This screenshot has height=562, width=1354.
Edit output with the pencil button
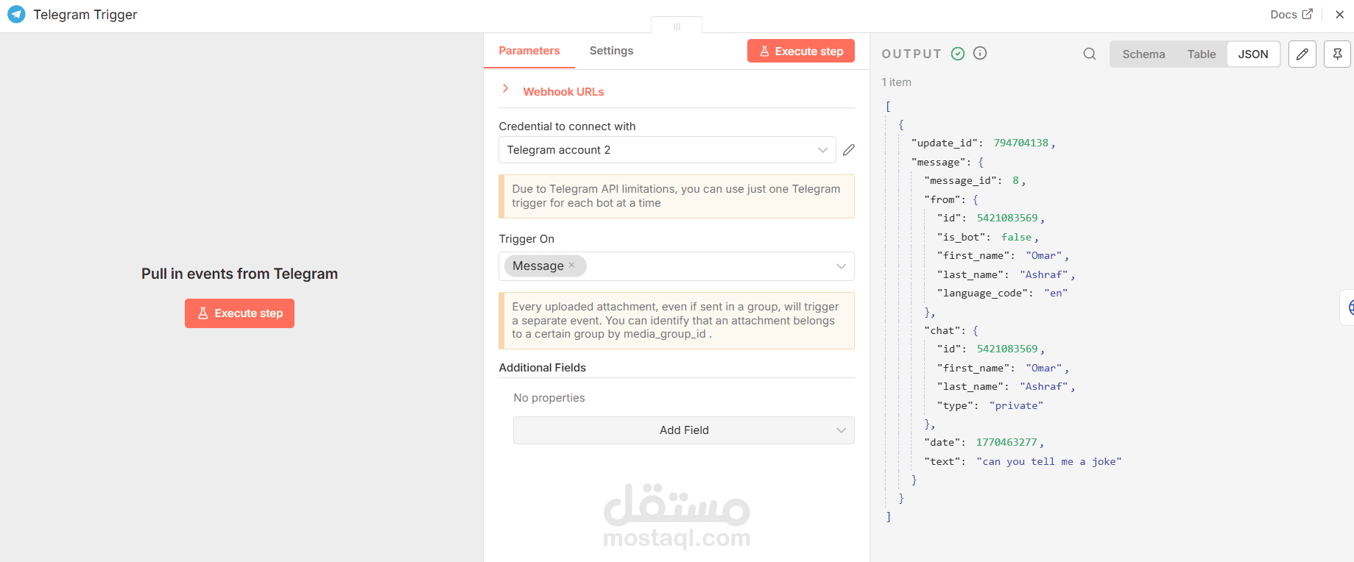[x=1302, y=54]
